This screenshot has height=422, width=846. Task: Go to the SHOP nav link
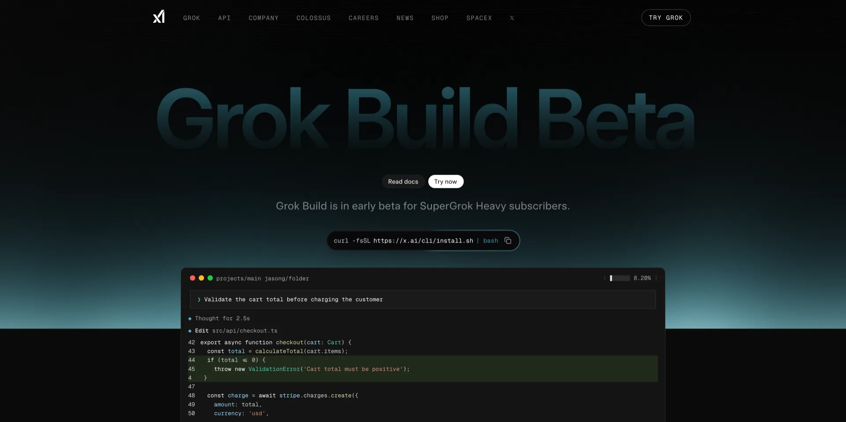[440, 18]
